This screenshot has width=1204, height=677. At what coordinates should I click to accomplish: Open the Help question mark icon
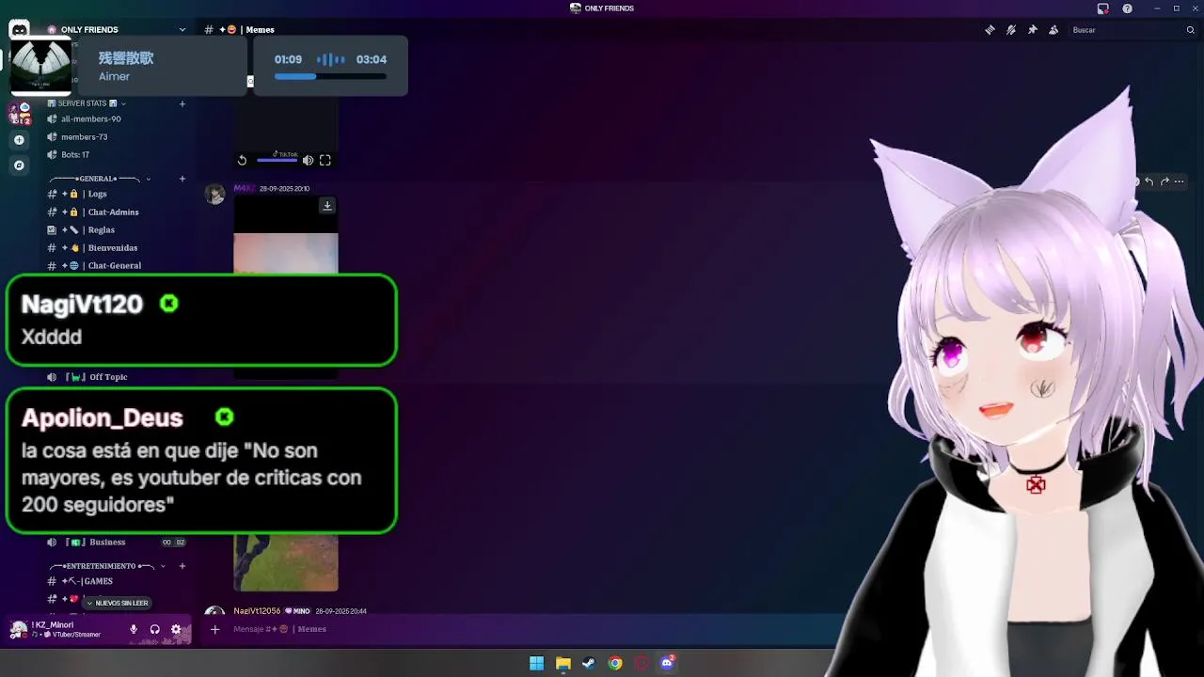[x=1127, y=8]
